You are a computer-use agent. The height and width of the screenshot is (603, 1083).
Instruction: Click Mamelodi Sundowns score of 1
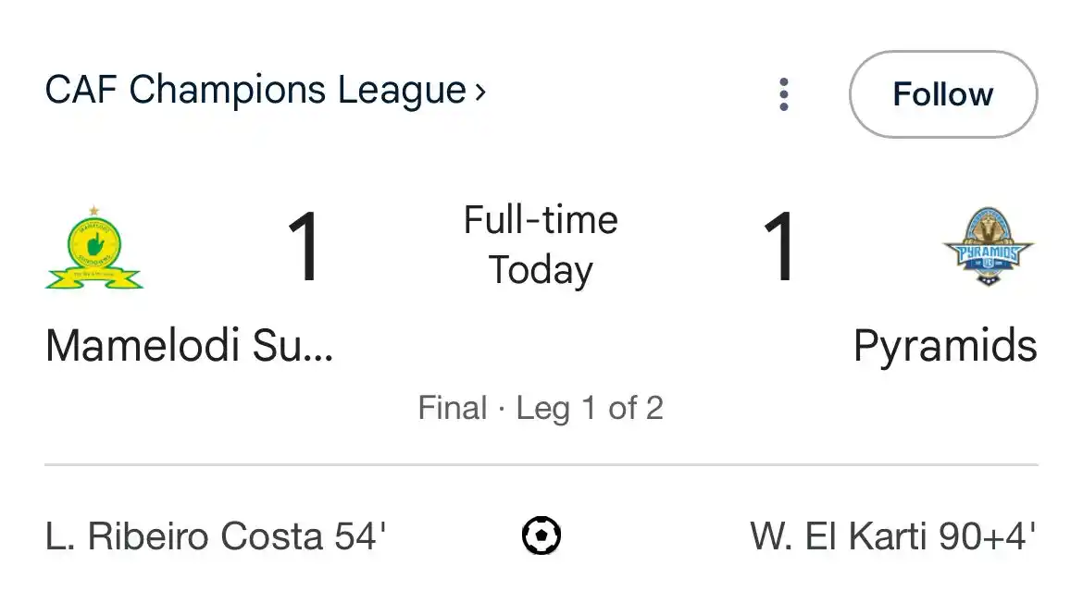click(304, 246)
